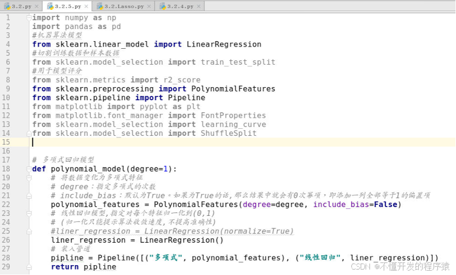This screenshot has width=456, height=275.
Task: Click the Python file icon on 3.2.py tab
Action: (x=7, y=6)
